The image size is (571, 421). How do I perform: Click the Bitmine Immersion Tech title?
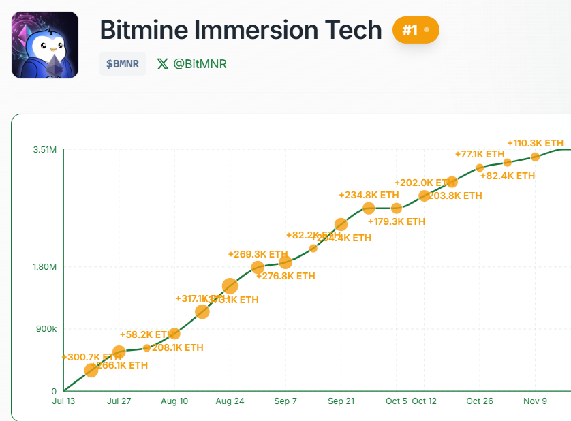(241, 30)
